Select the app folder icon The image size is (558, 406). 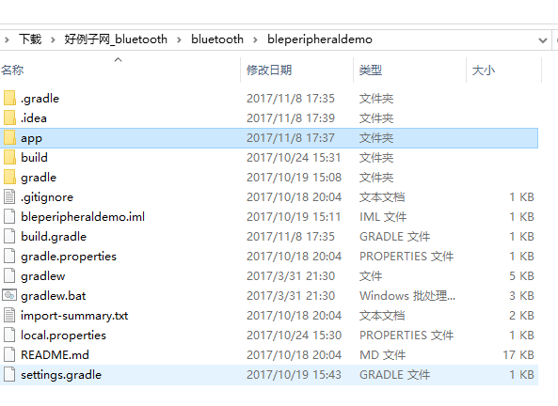[9, 137]
